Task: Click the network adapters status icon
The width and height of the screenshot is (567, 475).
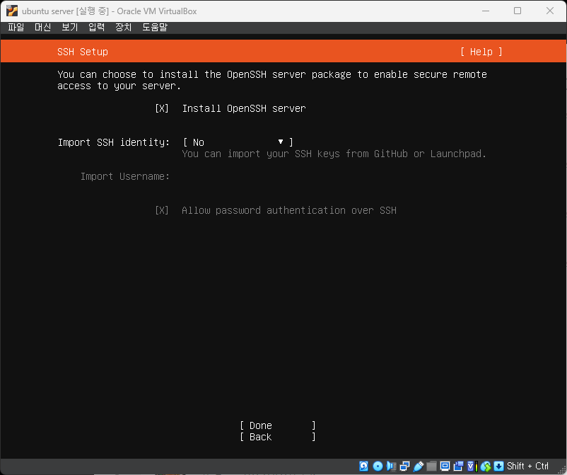Action: pyautogui.click(x=404, y=467)
